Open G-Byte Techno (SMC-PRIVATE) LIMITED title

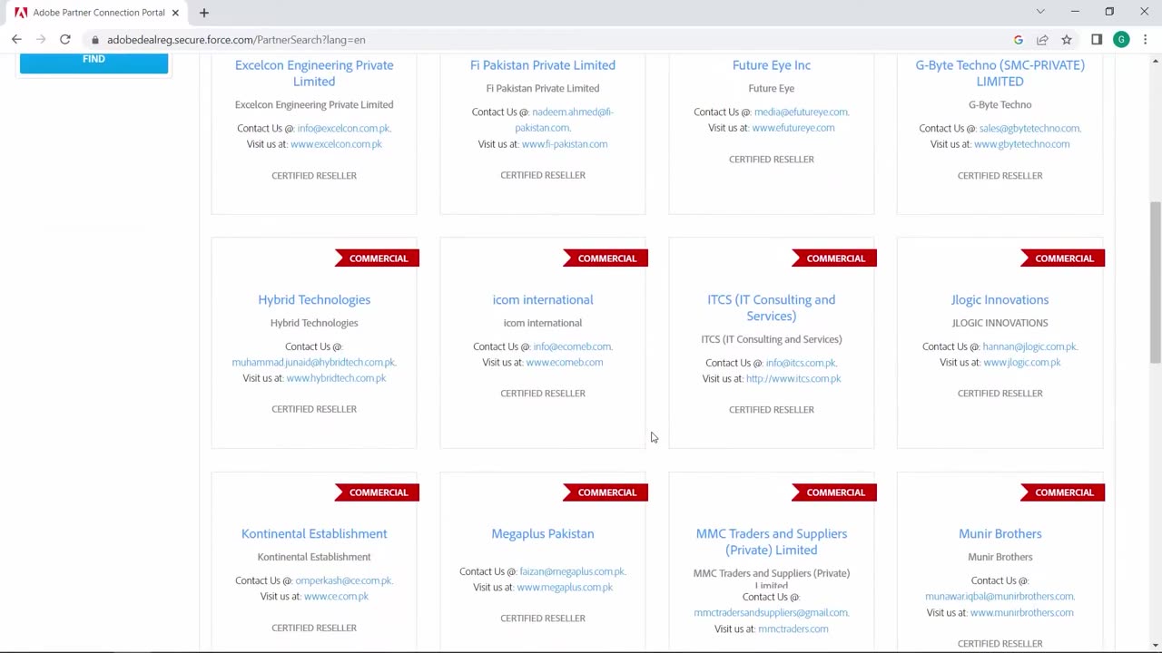1000,73
